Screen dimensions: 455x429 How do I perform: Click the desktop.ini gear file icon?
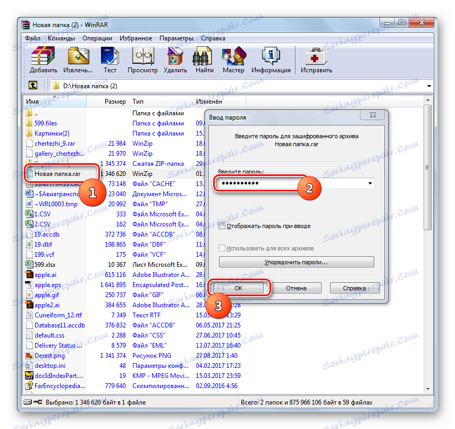[29, 366]
